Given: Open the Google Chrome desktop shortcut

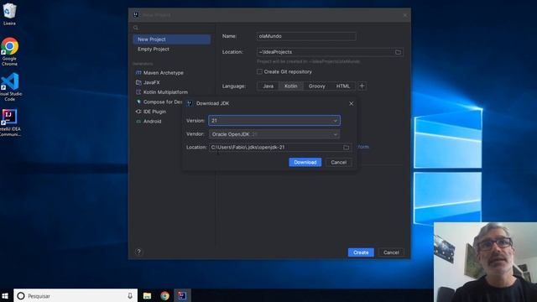Looking at the screenshot, I should 9,51.
